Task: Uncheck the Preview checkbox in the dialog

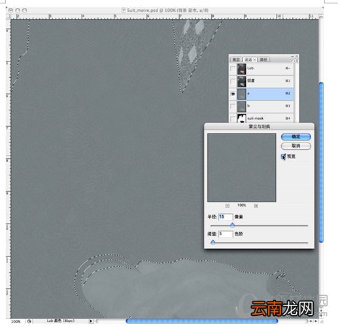Action: click(x=283, y=156)
